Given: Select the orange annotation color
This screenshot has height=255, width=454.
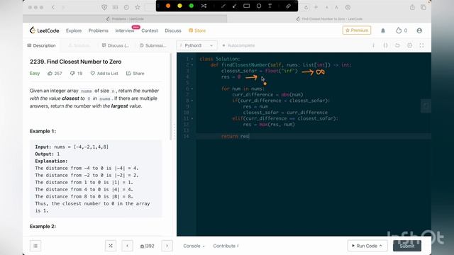Looking at the screenshot, I should (x=168, y=6).
